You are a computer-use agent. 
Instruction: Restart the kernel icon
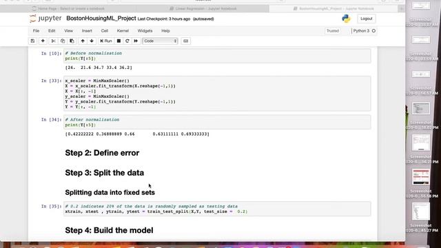(x=127, y=41)
